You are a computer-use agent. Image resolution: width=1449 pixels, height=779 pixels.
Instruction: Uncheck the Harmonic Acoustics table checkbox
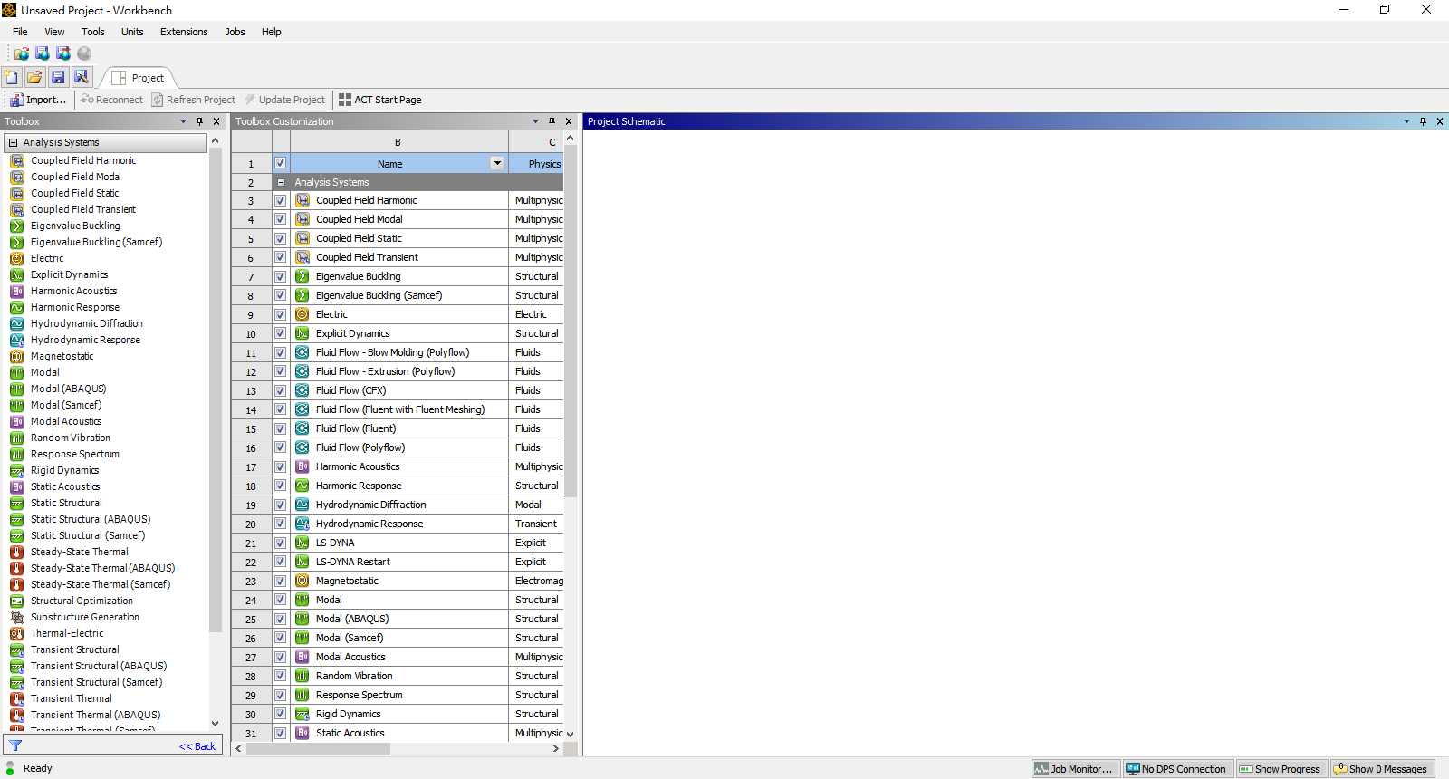pos(281,466)
